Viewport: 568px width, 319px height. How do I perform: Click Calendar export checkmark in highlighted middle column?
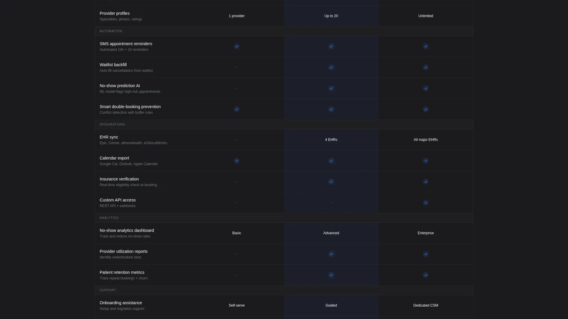[x=331, y=161]
